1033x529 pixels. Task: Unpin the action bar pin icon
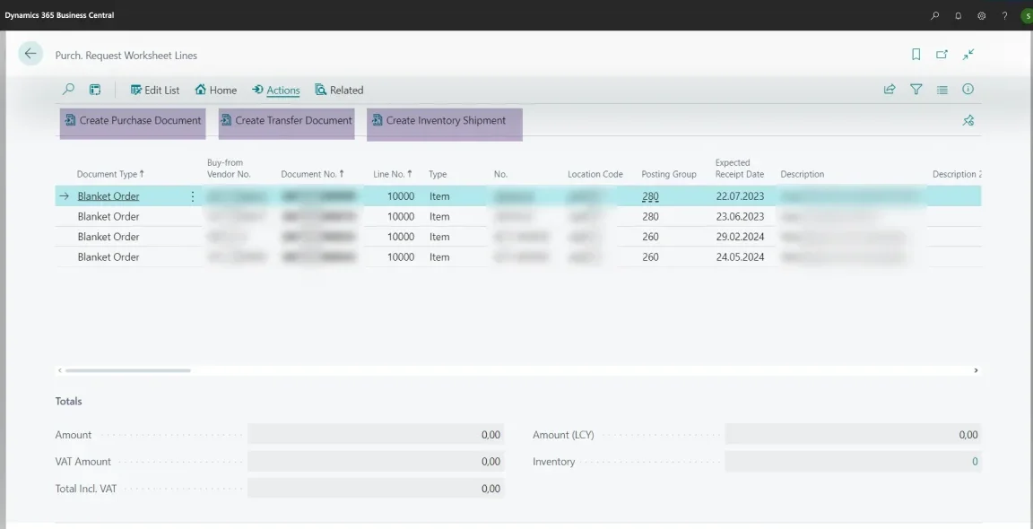(968, 120)
